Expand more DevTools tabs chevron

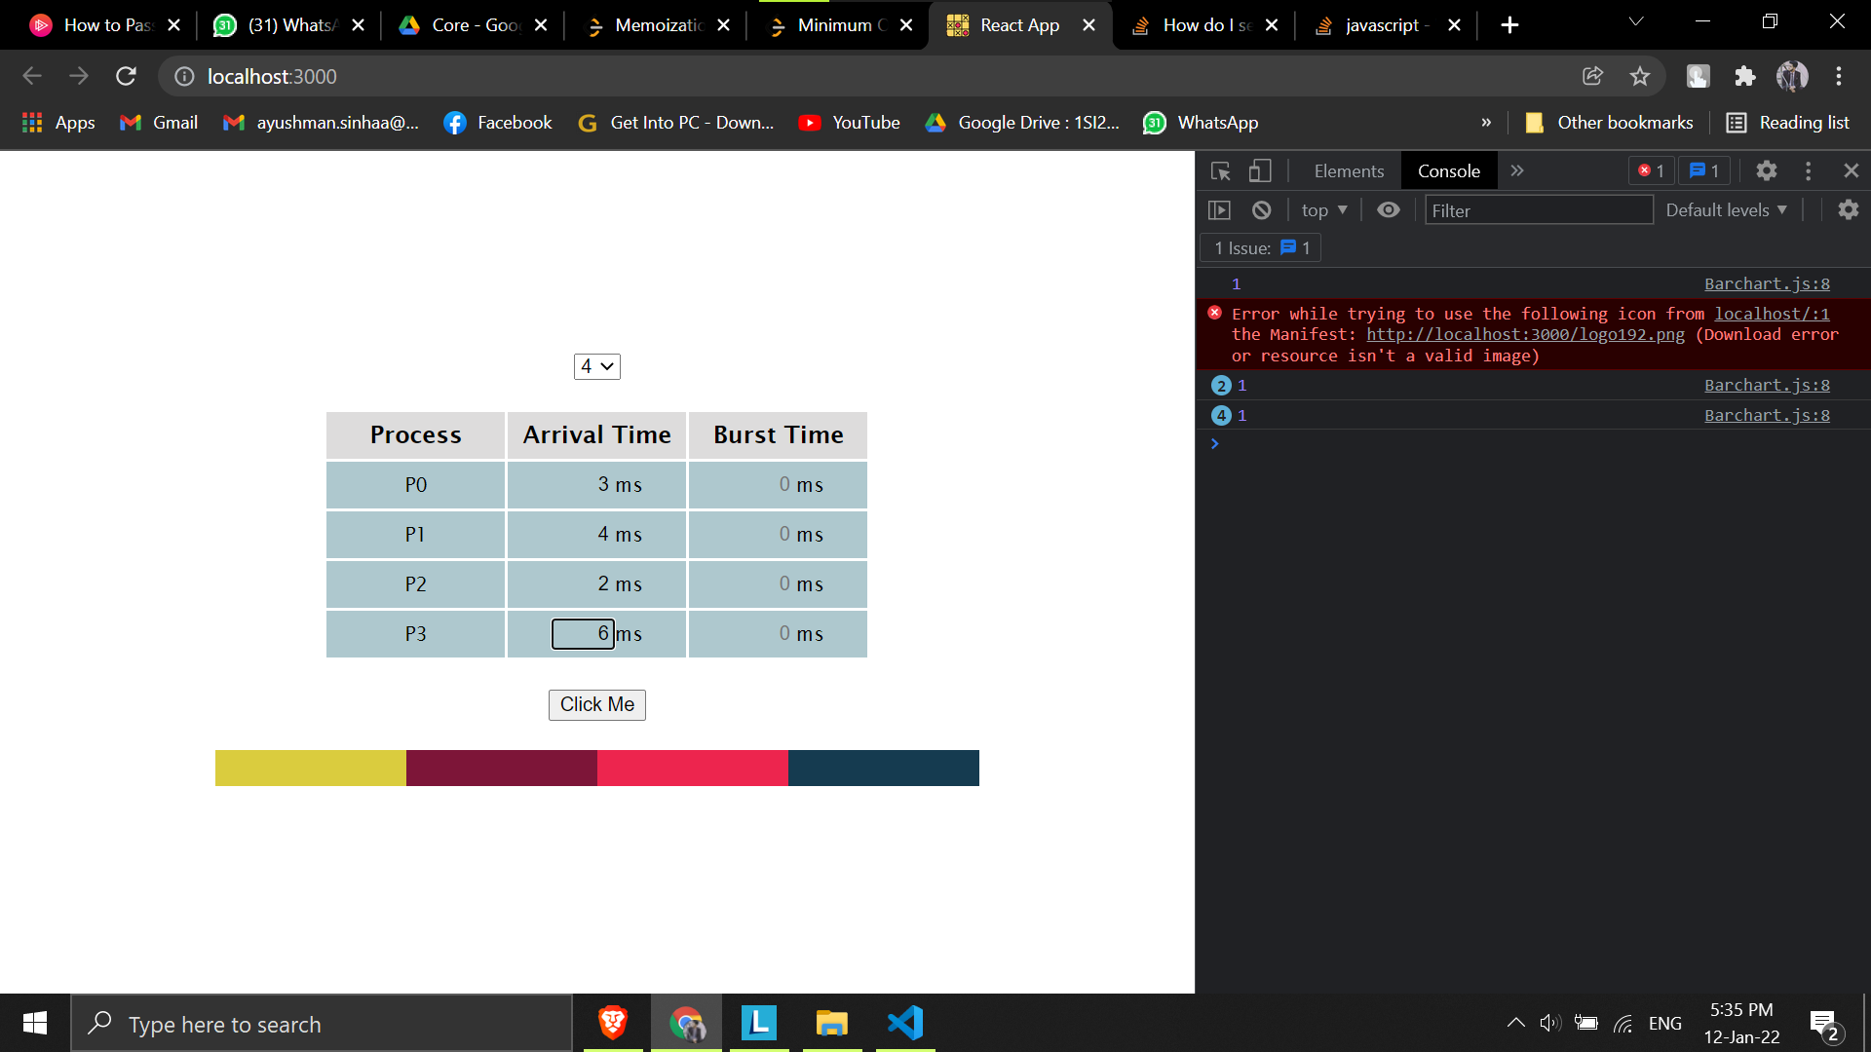[x=1517, y=170]
